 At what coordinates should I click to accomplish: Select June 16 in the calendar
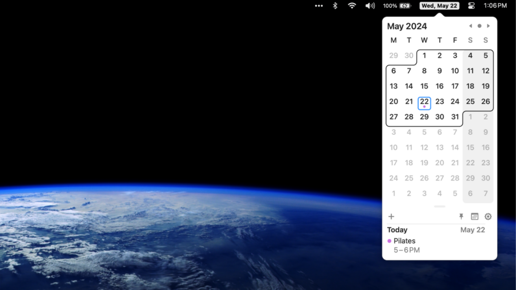[486, 147]
